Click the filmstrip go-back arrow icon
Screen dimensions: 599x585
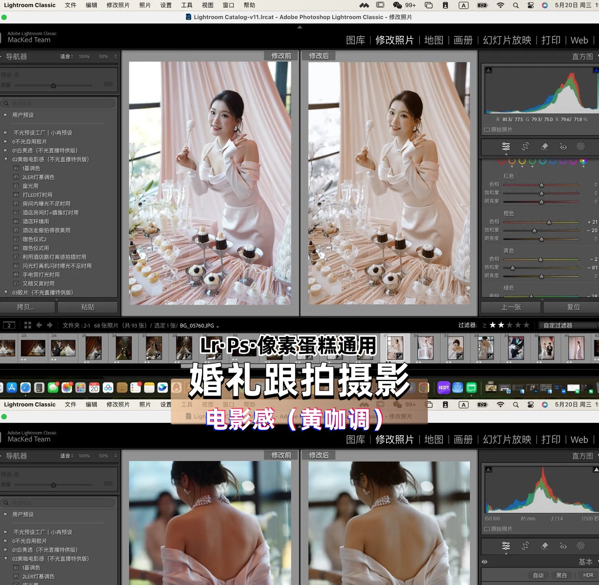point(39,325)
